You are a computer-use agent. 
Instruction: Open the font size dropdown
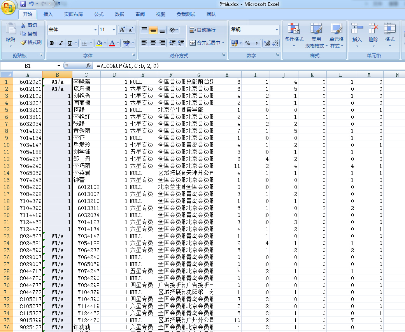(114, 30)
